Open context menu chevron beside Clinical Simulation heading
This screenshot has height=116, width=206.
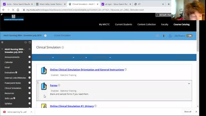[x=63, y=47]
